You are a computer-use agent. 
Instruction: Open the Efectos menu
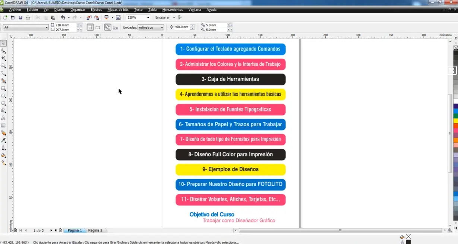pyautogui.click(x=96, y=10)
